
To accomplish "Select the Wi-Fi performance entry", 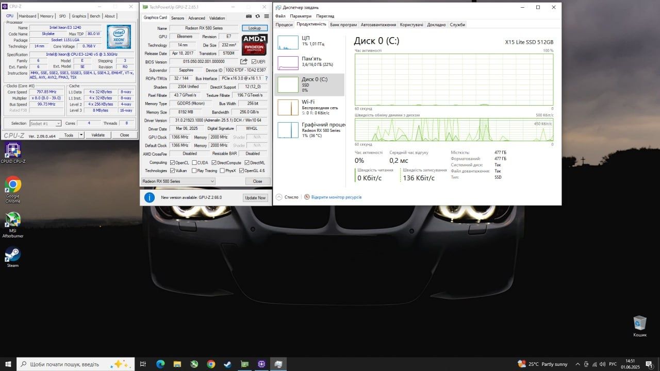I will 309,107.
